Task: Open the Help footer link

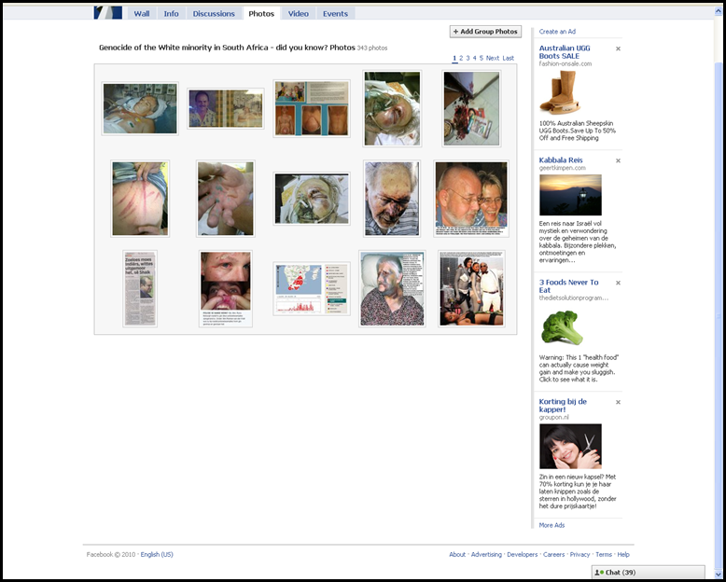Action: pyautogui.click(x=623, y=554)
